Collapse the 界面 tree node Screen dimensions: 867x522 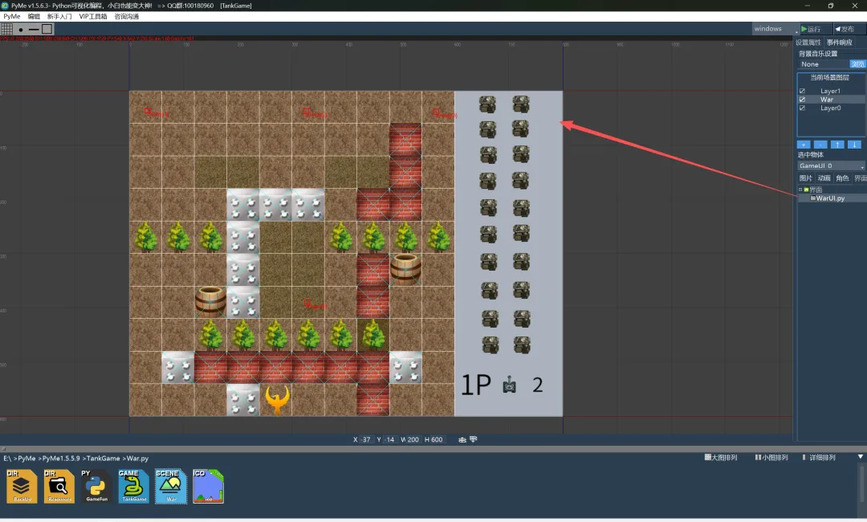coord(800,190)
